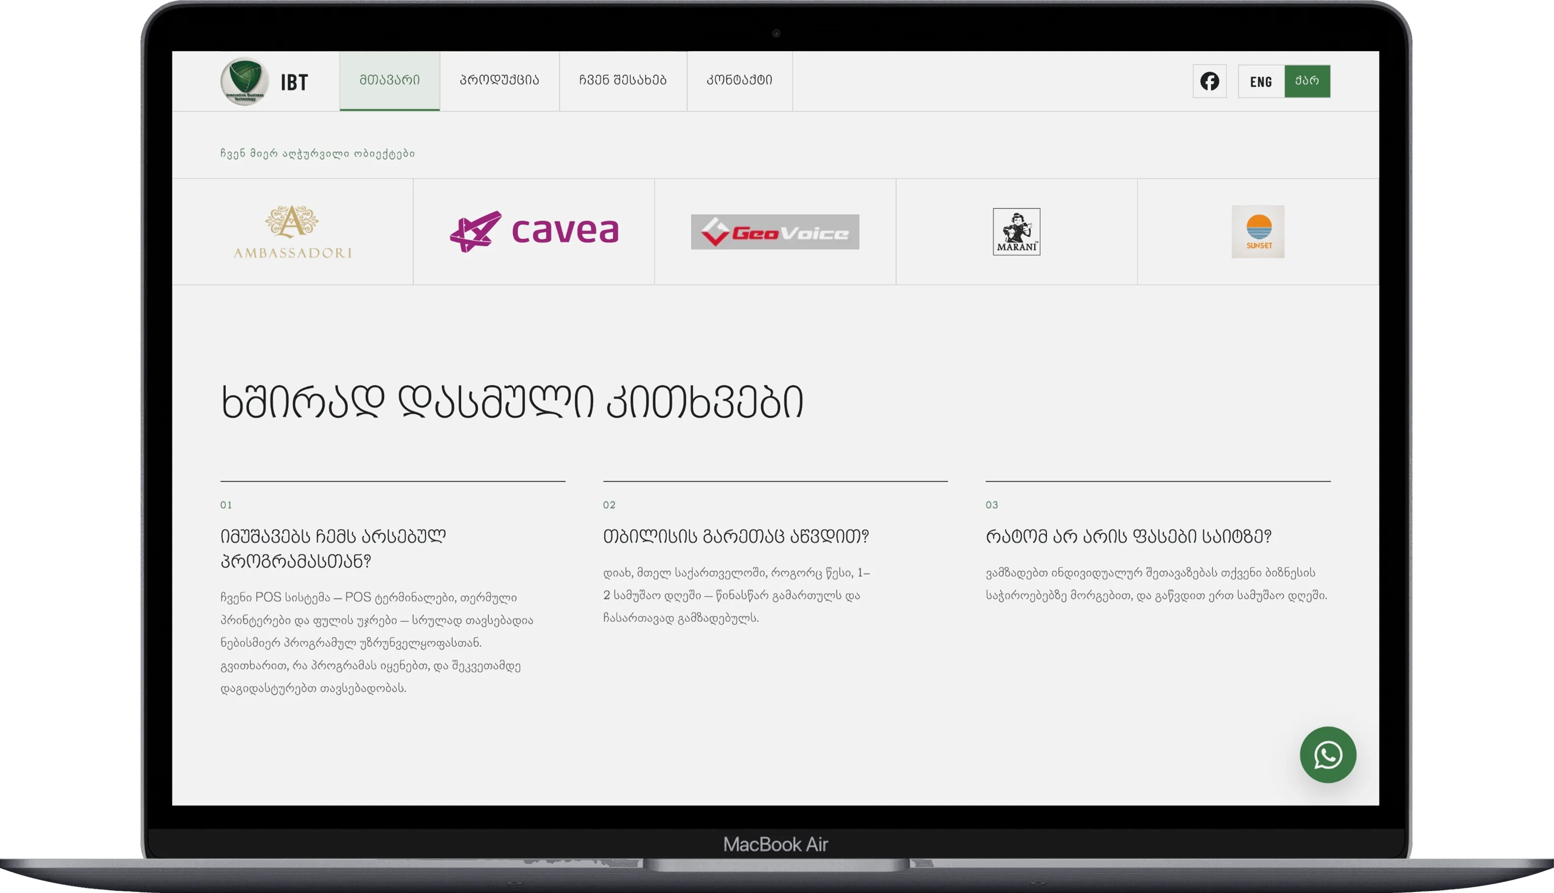Click the number 03 label
The image size is (1554, 893).
click(991, 505)
